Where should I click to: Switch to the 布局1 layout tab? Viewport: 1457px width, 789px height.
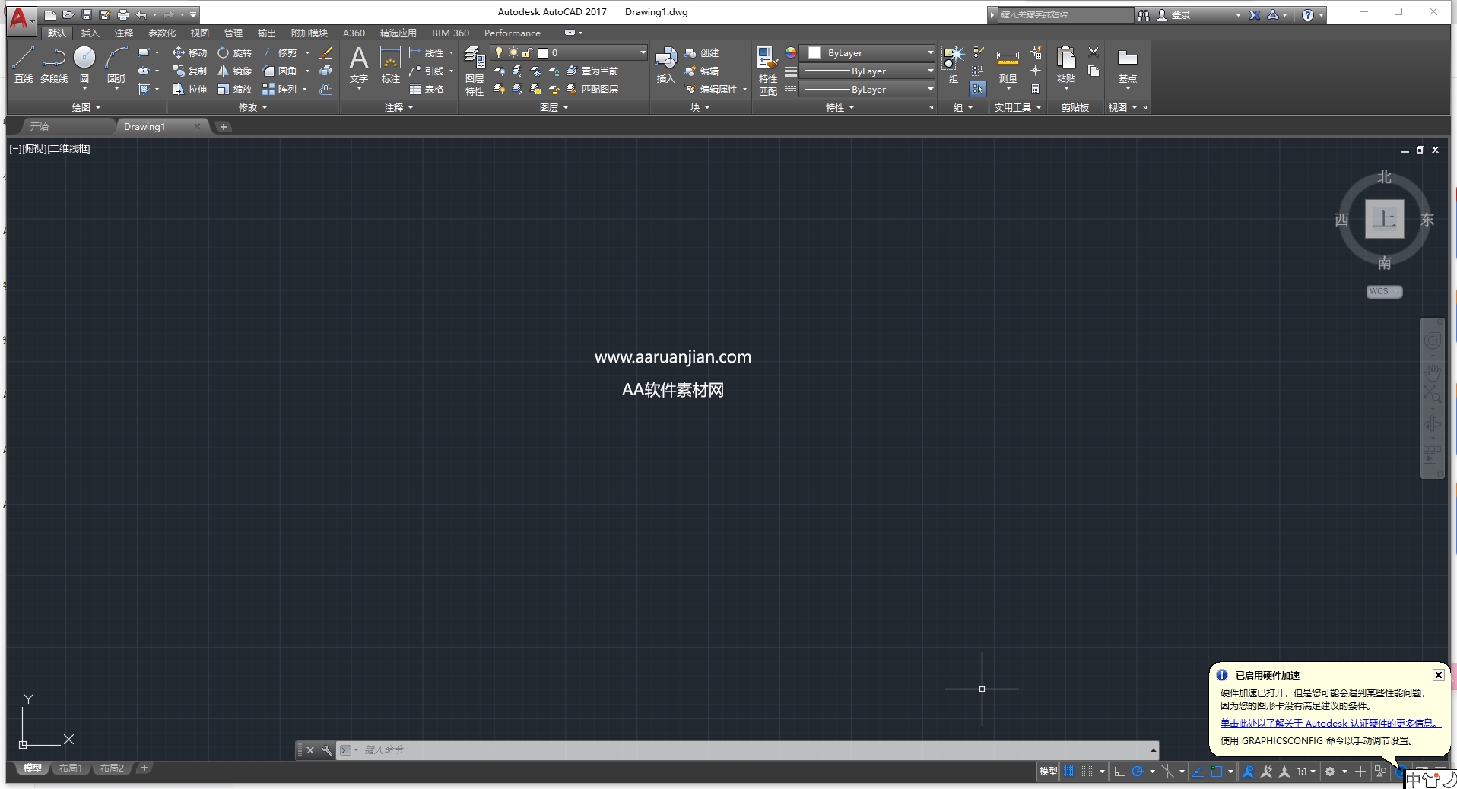pyautogui.click(x=70, y=768)
